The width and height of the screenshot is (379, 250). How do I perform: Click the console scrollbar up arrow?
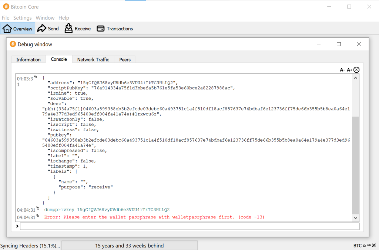click(355, 78)
